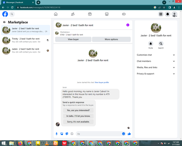This screenshot has width=182, height=146.
Task: Click the Marketplace listing '$760 - 2 bed 1 bath'
Action: point(72,35)
